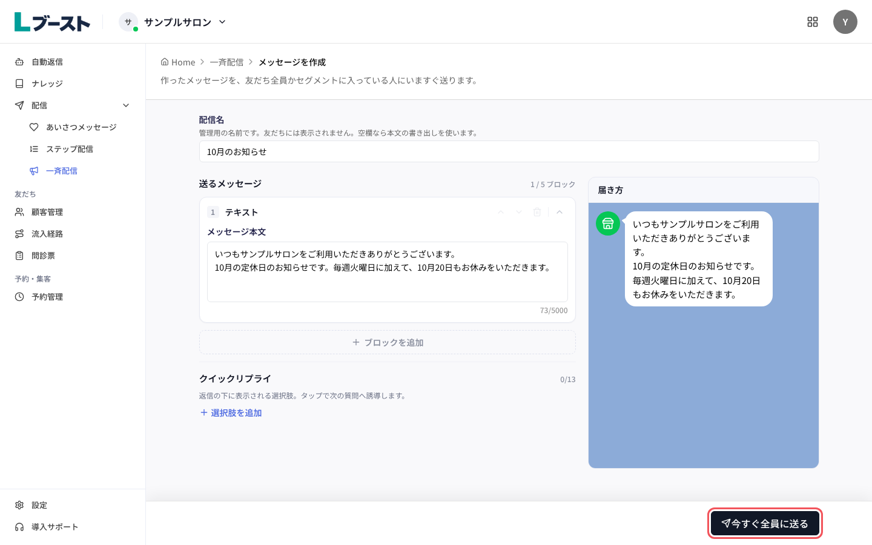Viewport: 872px width, 545px height.
Task: Collapse the 配信 sidebar section
Action: tap(126, 105)
